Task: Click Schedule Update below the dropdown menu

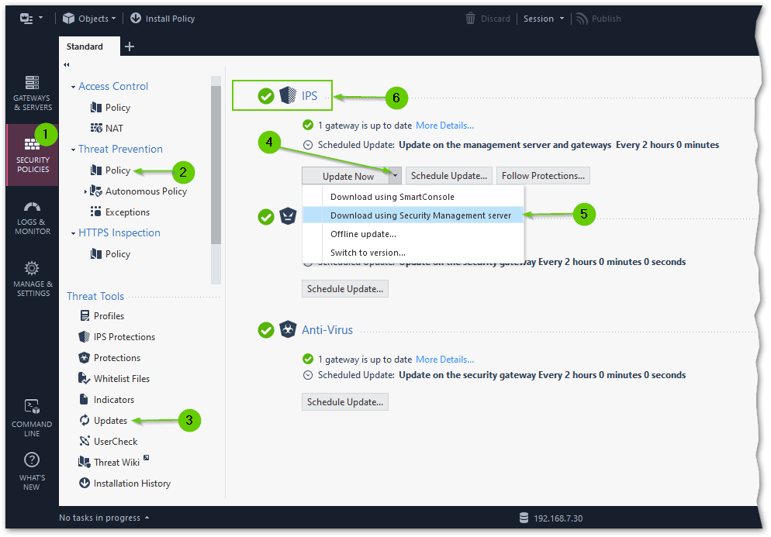Action: point(344,289)
